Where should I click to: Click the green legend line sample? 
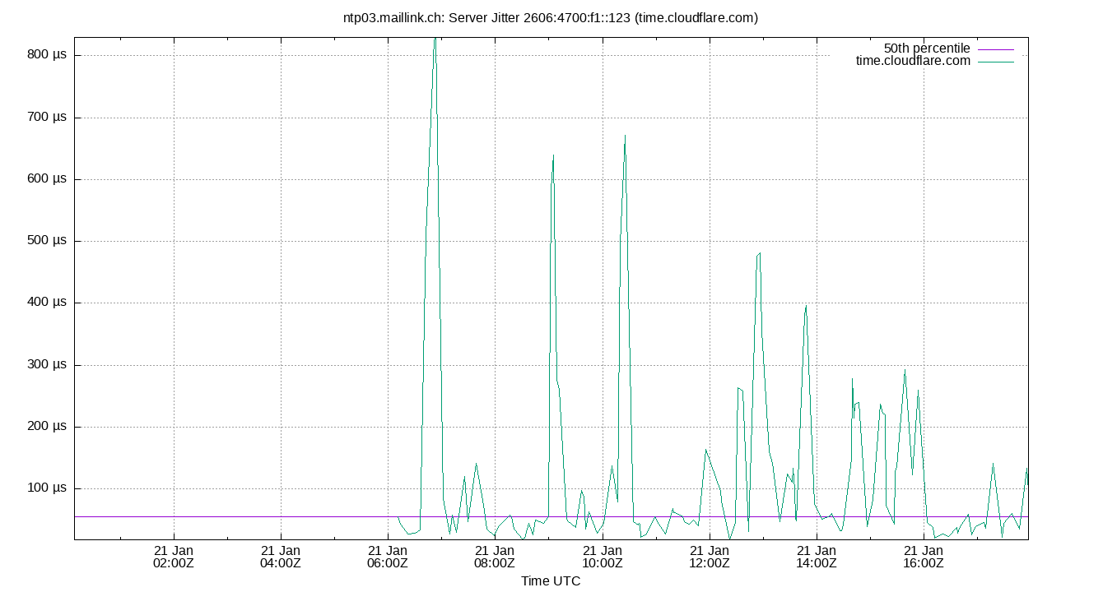[x=996, y=62]
